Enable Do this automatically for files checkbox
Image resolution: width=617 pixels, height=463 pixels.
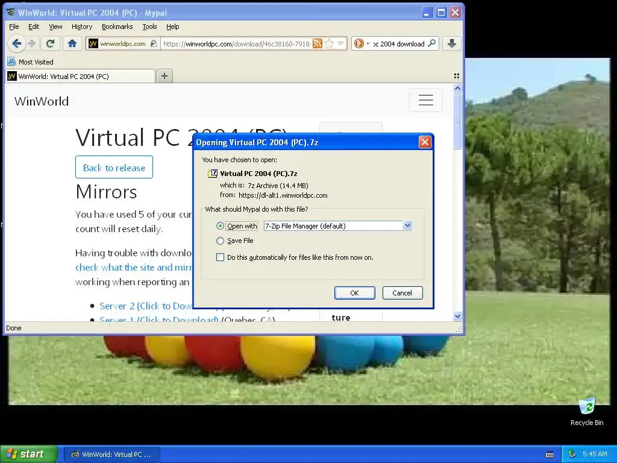click(220, 257)
